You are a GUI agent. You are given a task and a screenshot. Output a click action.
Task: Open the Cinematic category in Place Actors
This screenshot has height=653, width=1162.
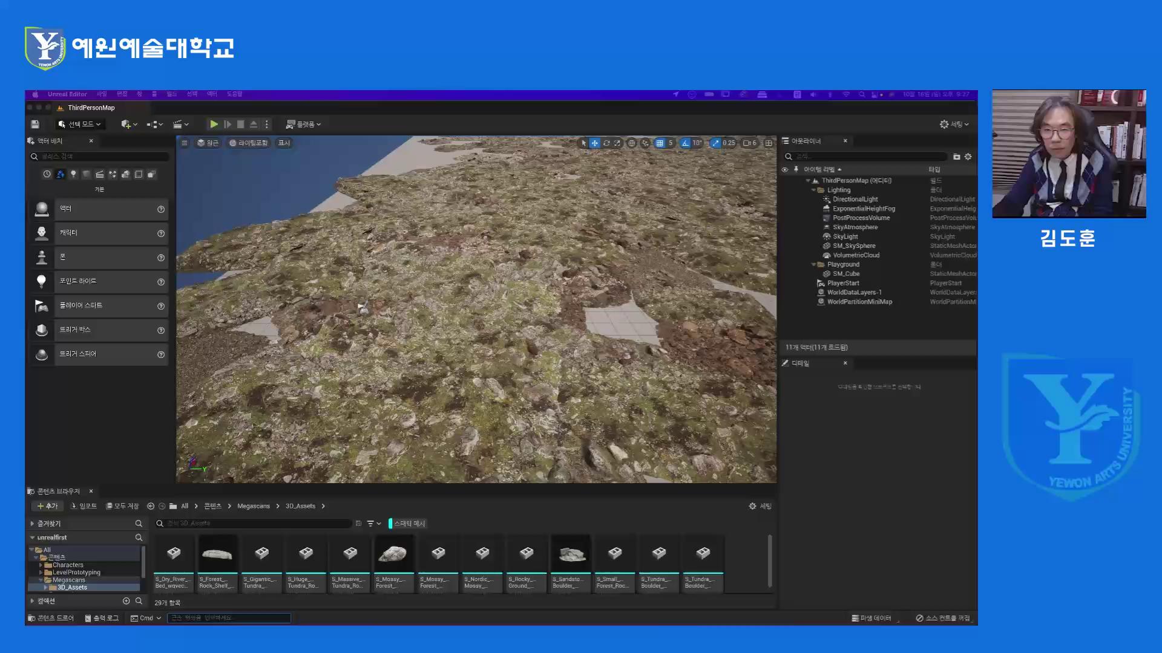99,174
